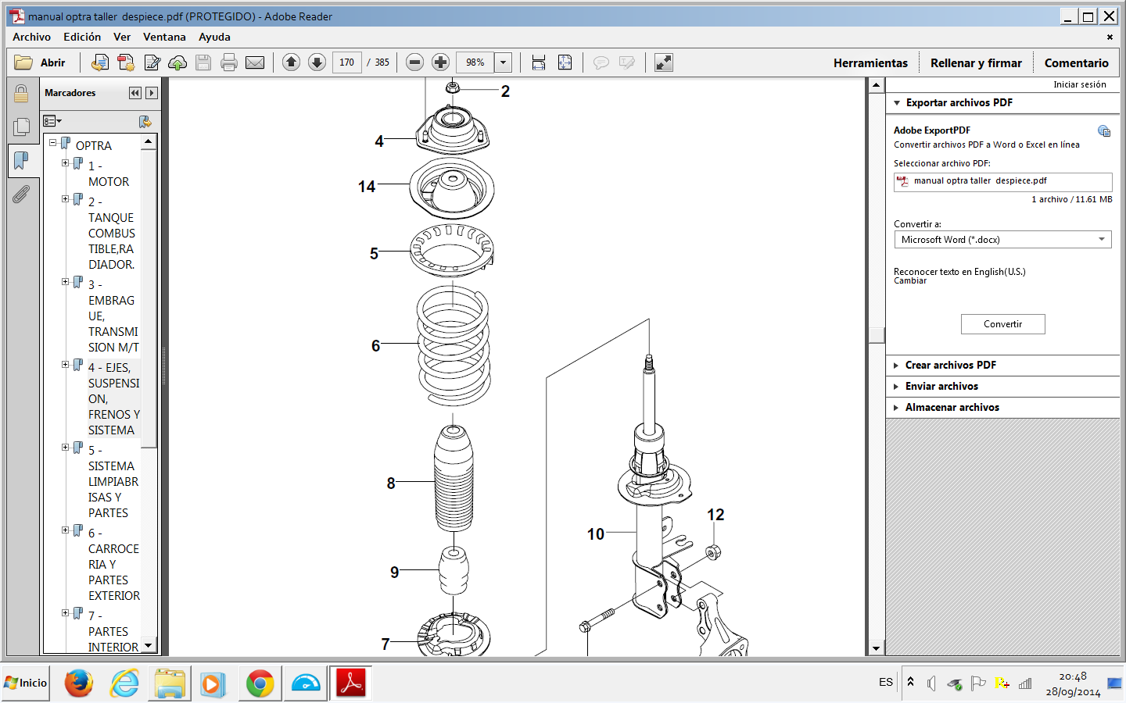The height and width of the screenshot is (703, 1126).
Task: Open the Convertir a format dropdown
Action: pos(1002,240)
